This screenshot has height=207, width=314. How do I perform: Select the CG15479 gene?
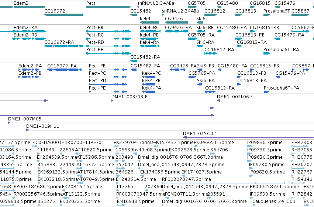277,7
